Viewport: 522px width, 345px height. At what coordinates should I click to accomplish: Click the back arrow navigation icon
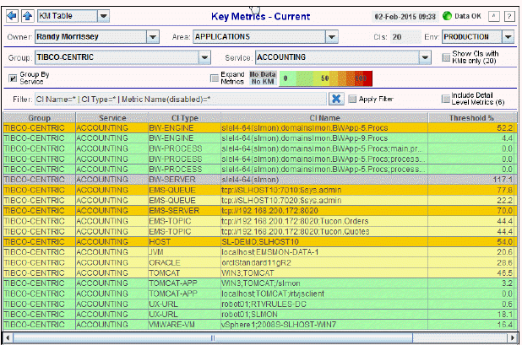pos(11,16)
